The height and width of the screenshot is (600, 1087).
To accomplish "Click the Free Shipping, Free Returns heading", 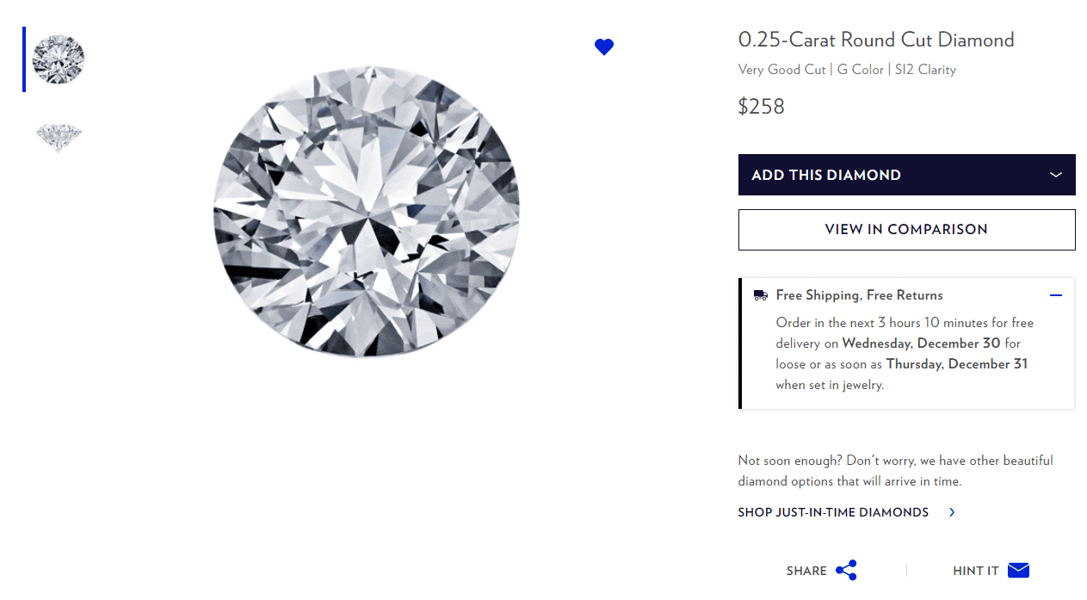I will pyautogui.click(x=859, y=295).
